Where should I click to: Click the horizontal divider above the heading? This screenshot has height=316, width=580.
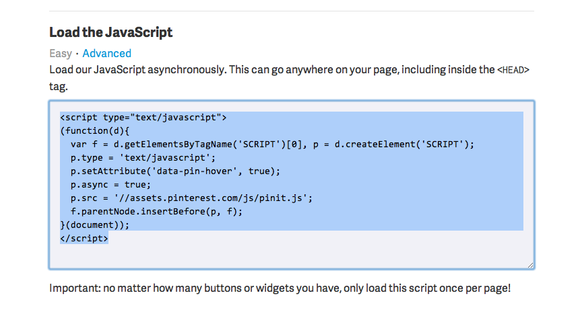[x=291, y=11]
